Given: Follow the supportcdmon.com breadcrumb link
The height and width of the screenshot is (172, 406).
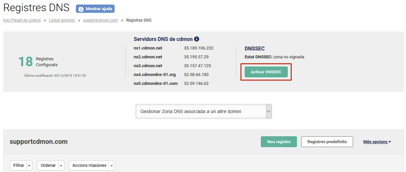Looking at the screenshot, I should pyautogui.click(x=101, y=20).
